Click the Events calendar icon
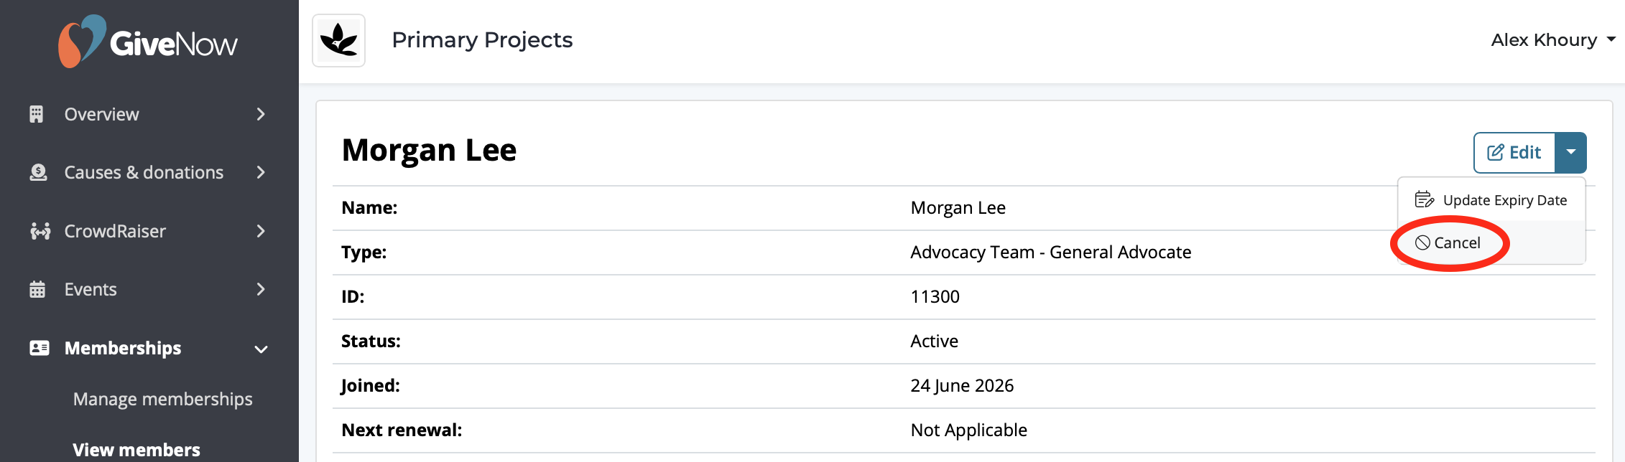This screenshot has width=1625, height=462. click(x=37, y=289)
